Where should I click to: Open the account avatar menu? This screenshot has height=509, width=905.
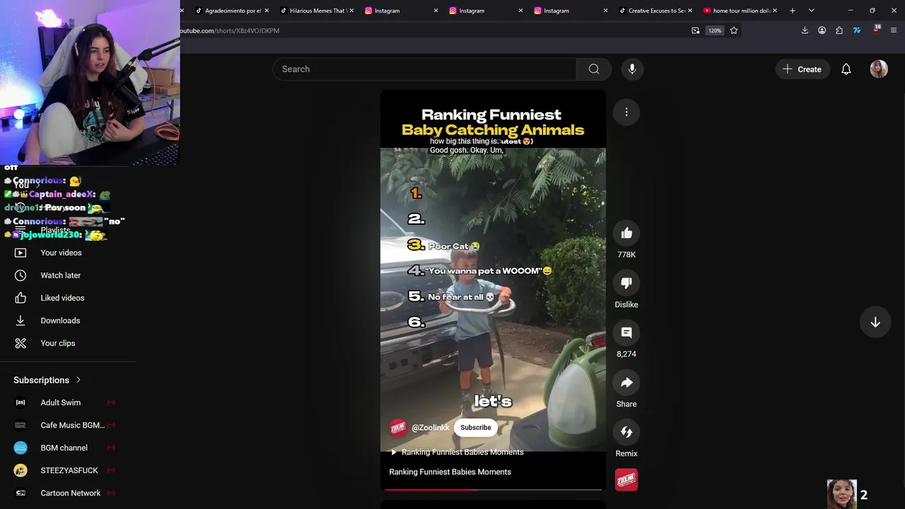[879, 69]
